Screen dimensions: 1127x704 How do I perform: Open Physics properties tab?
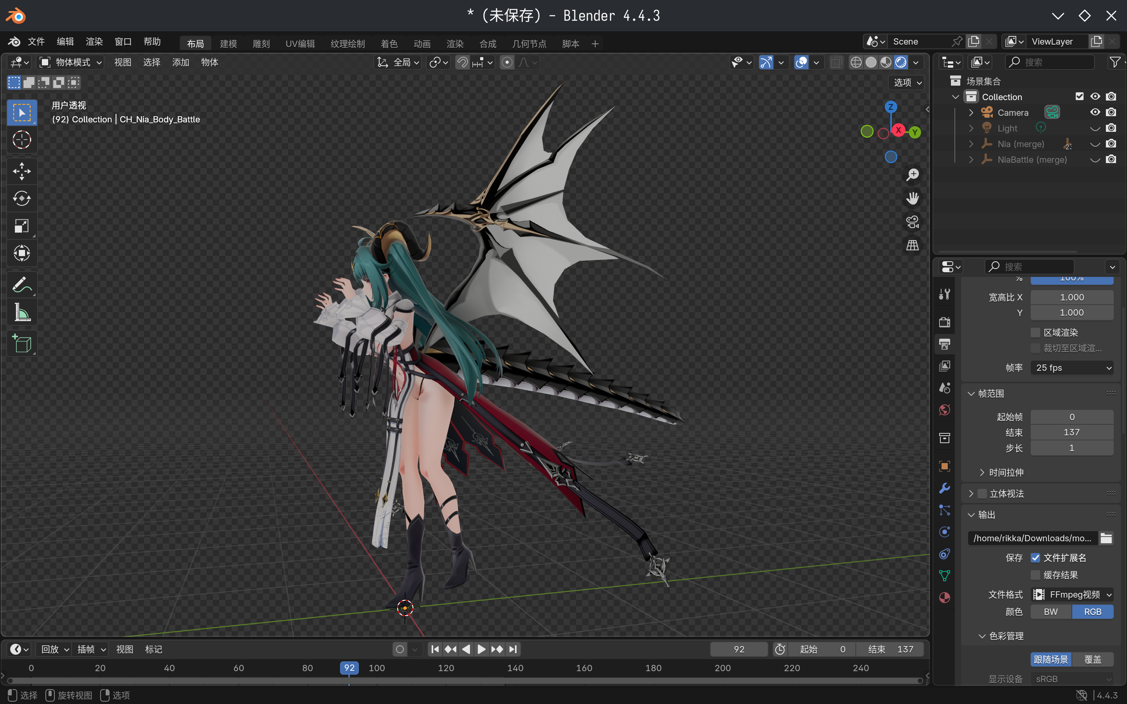(944, 532)
